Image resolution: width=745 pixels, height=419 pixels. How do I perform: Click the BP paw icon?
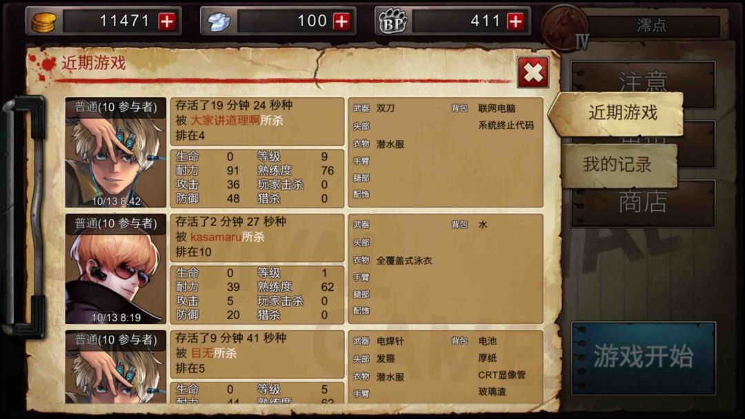point(392,22)
